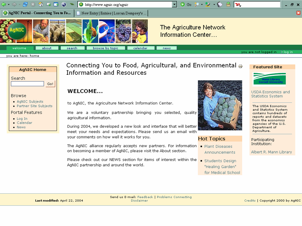Click the magnifier search tool icon
302x226 pixels.
point(197,4)
